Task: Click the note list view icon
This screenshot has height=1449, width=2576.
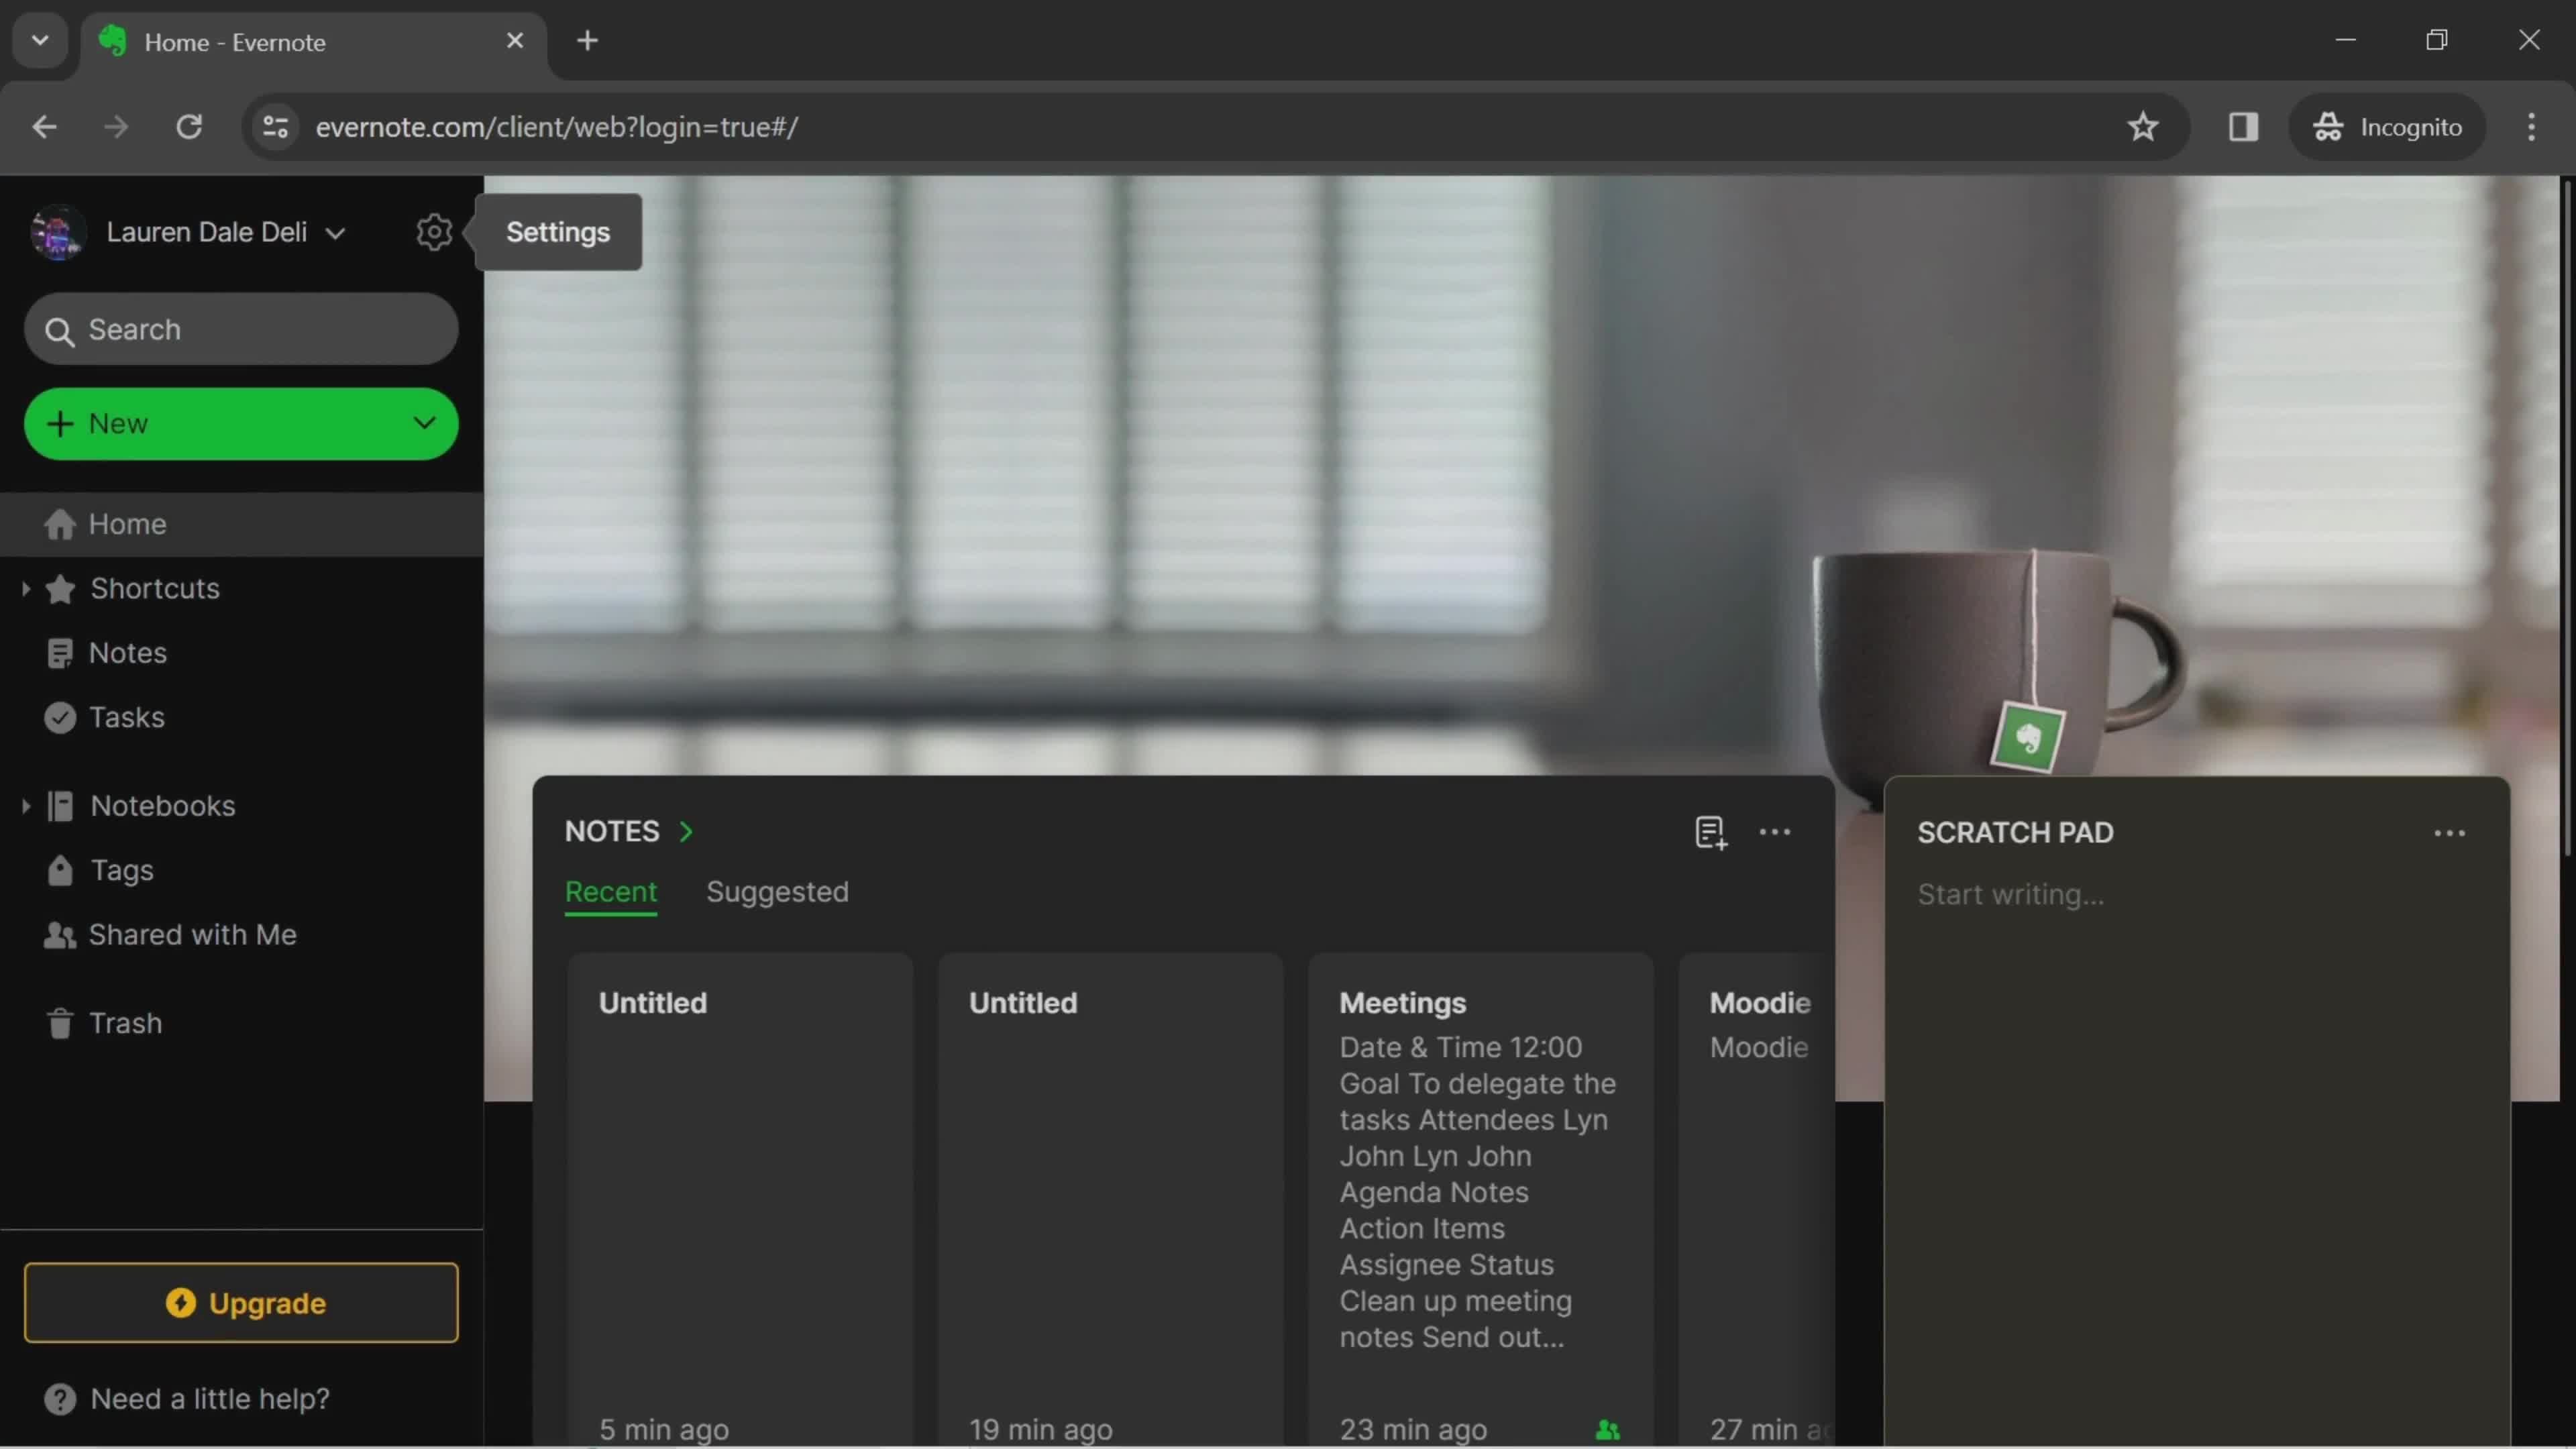Action: 1709,832
